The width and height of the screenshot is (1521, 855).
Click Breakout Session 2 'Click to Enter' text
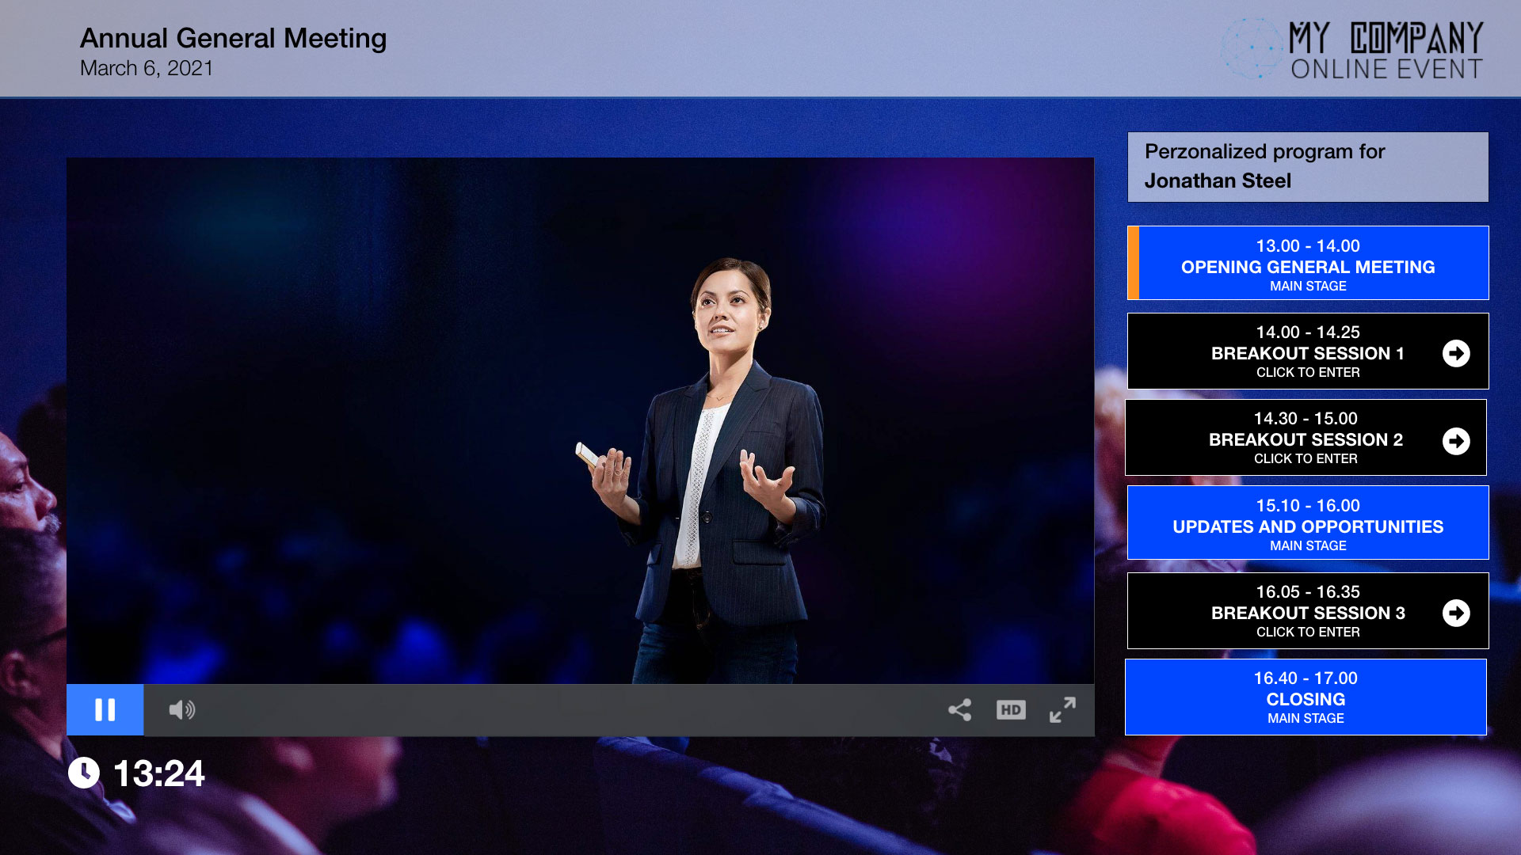coord(1306,459)
